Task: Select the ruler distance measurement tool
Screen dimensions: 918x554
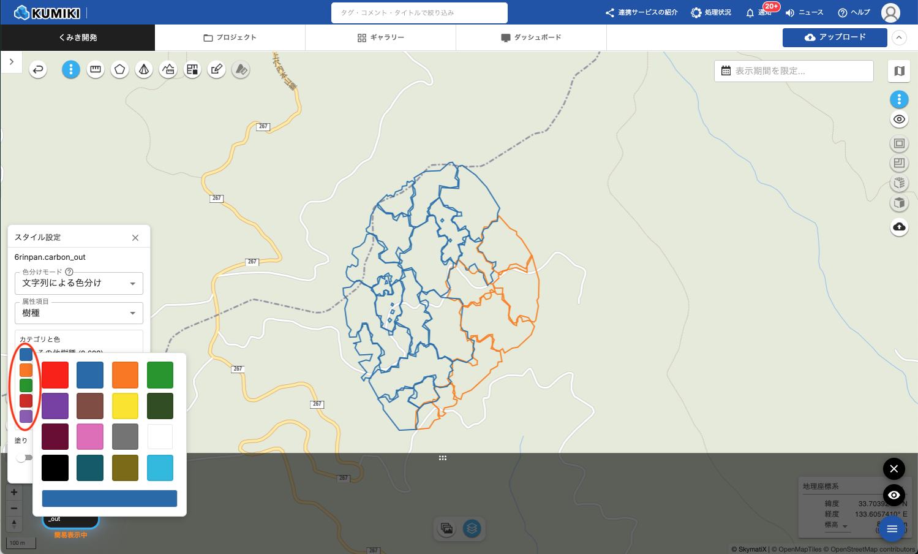Action: tap(96, 69)
